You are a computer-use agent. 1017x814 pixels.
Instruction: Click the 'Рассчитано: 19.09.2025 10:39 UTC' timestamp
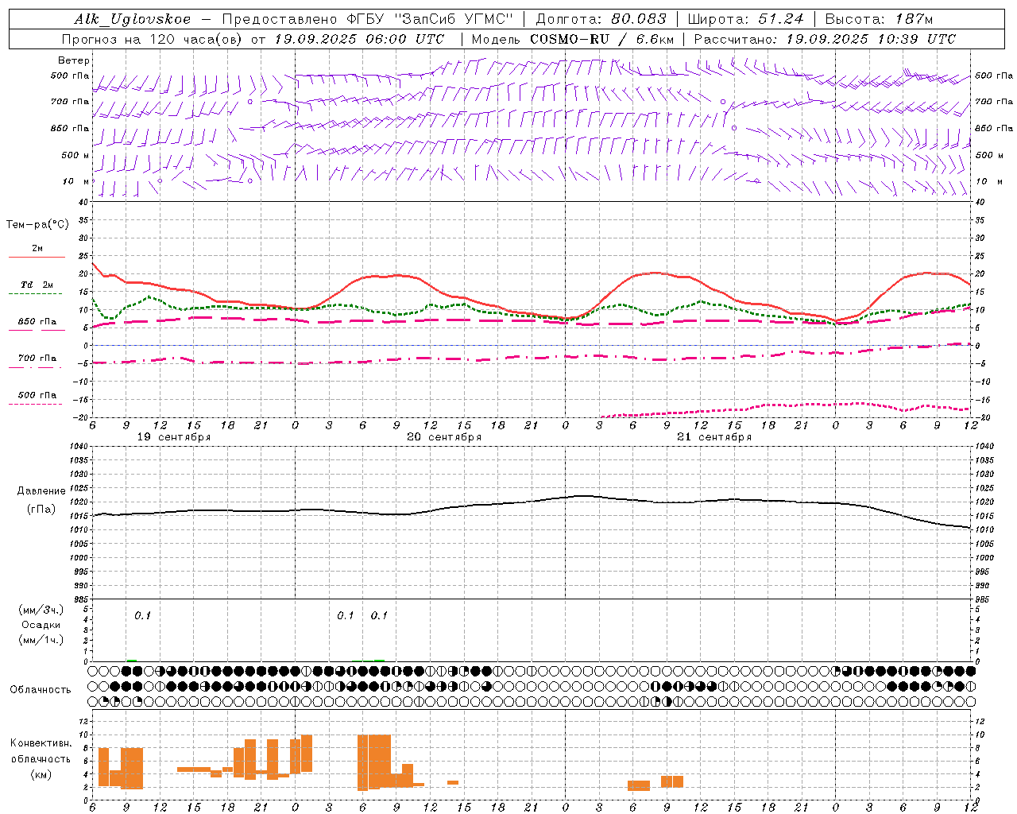(x=825, y=39)
